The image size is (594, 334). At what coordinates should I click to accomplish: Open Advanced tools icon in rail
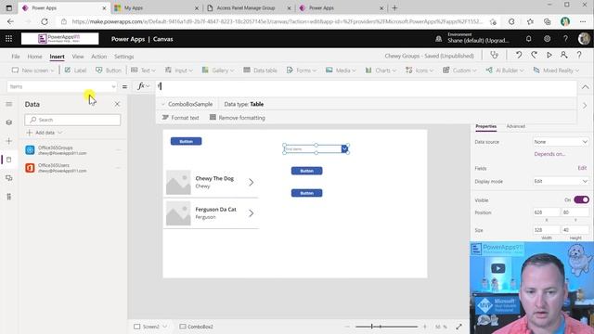click(8, 197)
